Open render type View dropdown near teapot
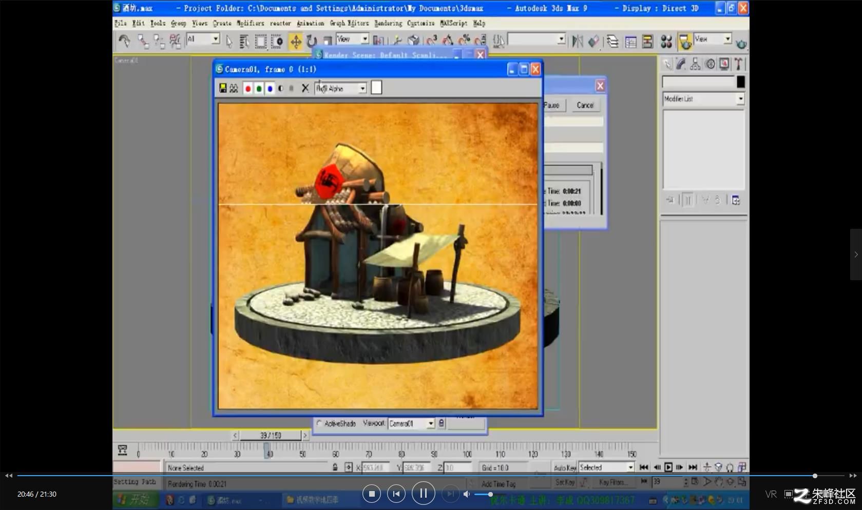862x510 pixels. pyautogui.click(x=712, y=39)
